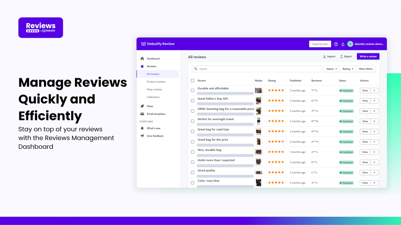Open Dashboard in the sidebar

pos(153,59)
